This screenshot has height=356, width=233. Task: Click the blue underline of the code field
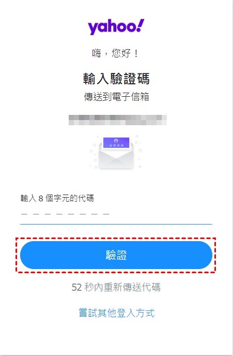coord(116,224)
